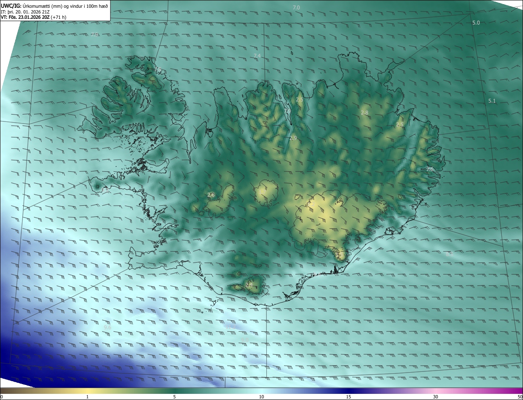Click the 2.9 value on the map

[293, 139]
